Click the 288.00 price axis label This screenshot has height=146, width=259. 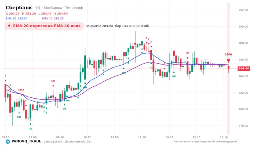(243, 43)
